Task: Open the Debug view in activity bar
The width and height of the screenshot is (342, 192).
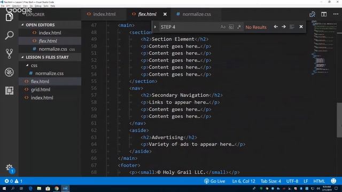Action: [9, 72]
